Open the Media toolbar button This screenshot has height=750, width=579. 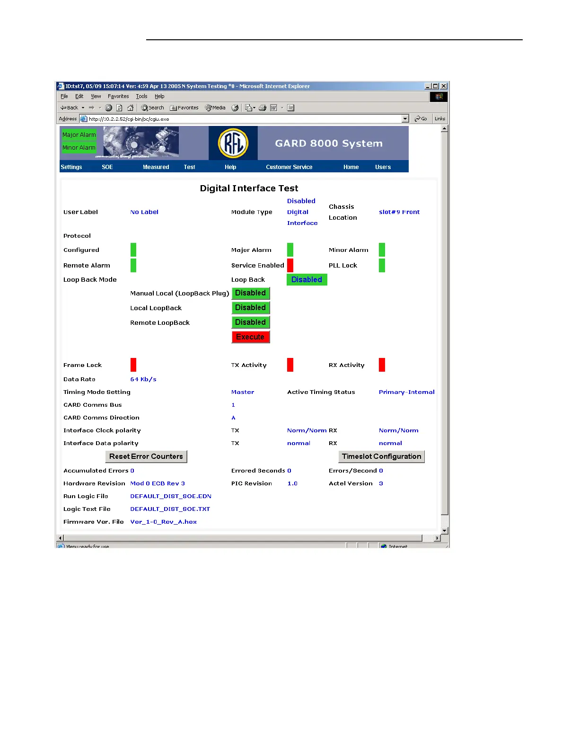[215, 108]
